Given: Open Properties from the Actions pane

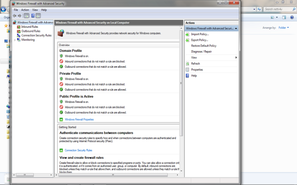Looking at the screenshot, I should [x=197, y=70].
